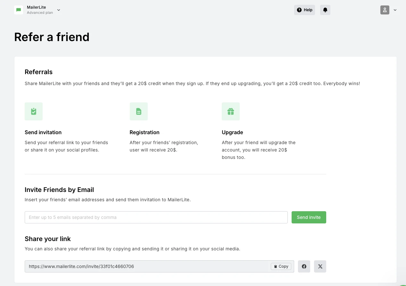Click the Upgrade gift icon
Image resolution: width=406 pixels, height=286 pixels.
pos(231,111)
